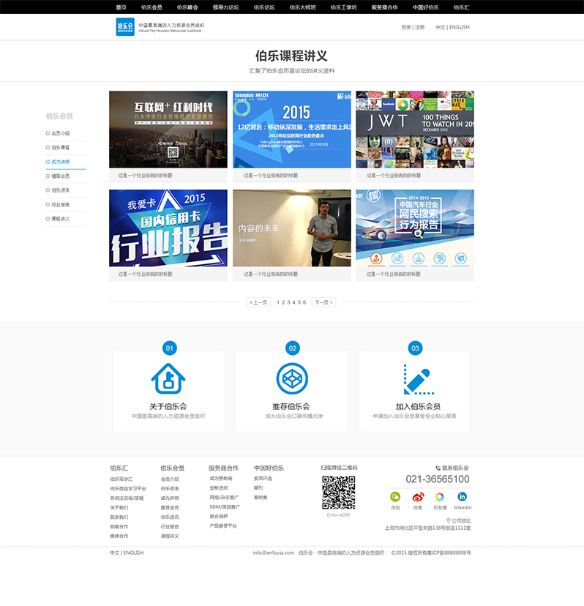Open the 互联网+ 红利时代 report thumbnail
584x606 pixels.
coord(168,130)
